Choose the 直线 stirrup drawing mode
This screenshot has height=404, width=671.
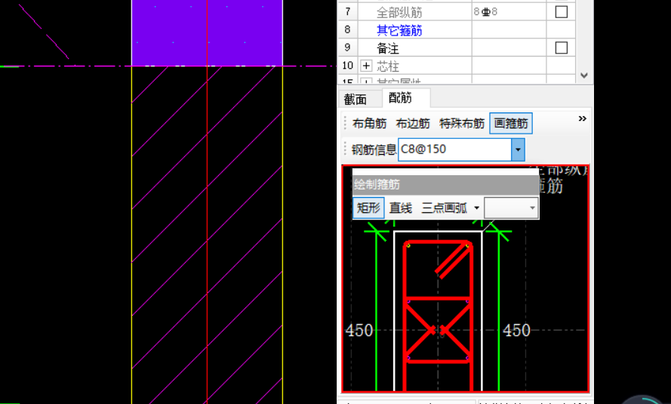point(401,208)
